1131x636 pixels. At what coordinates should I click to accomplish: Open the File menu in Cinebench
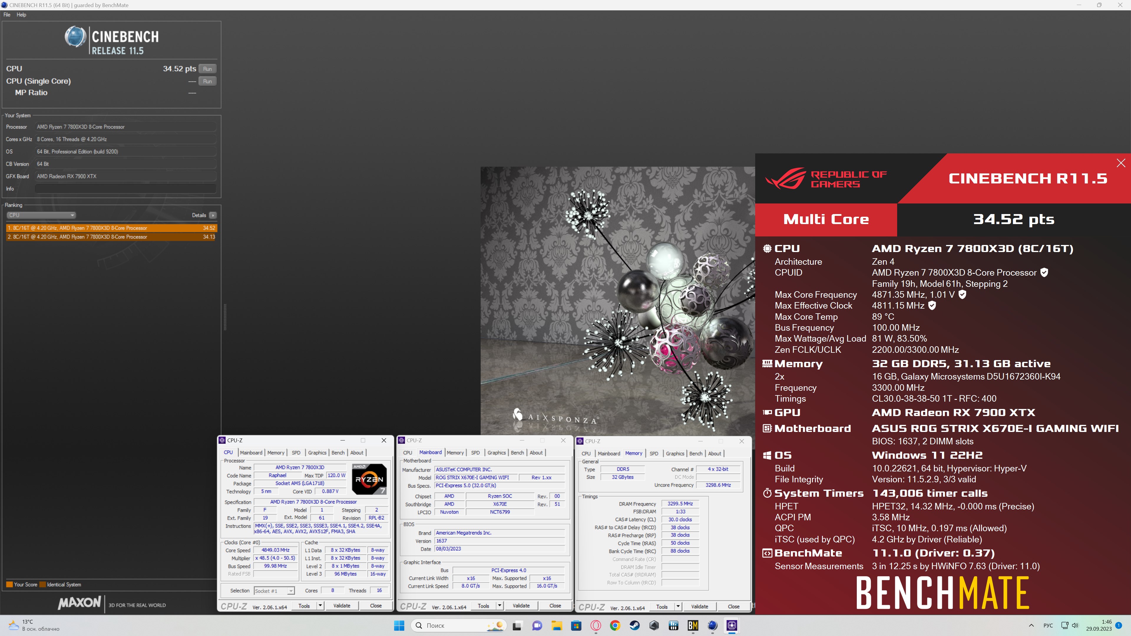coord(7,14)
